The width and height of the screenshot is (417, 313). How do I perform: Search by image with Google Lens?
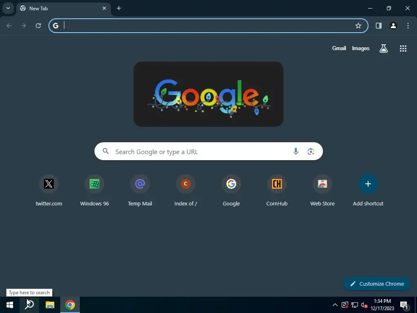tap(311, 151)
